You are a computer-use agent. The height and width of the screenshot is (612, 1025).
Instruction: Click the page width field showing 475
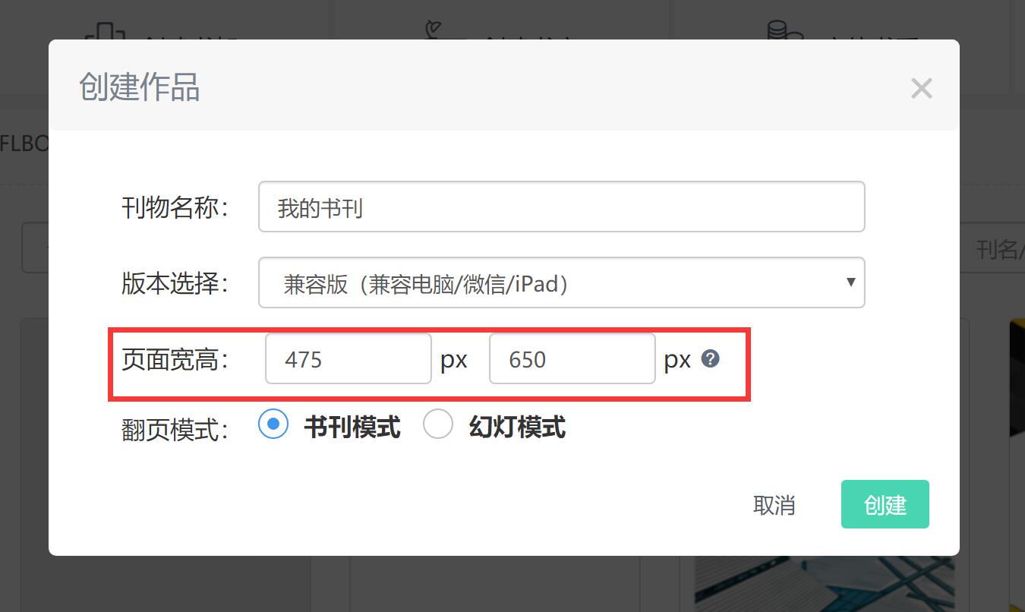click(348, 358)
